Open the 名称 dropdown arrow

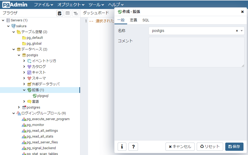click(x=241, y=31)
